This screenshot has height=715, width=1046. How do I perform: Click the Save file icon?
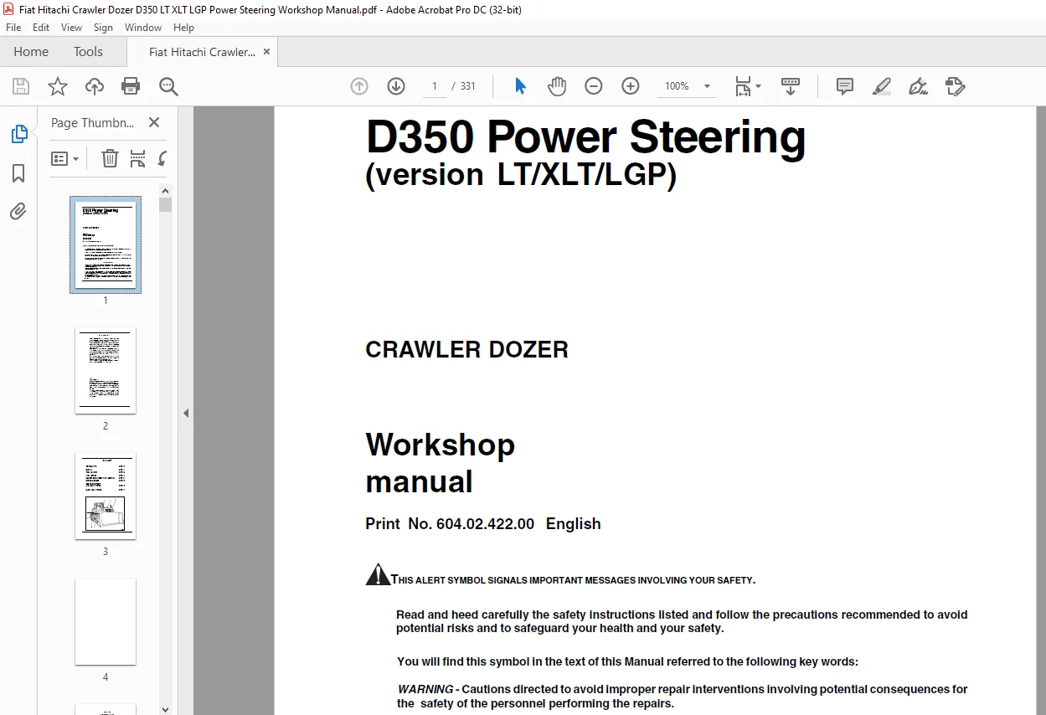21,86
